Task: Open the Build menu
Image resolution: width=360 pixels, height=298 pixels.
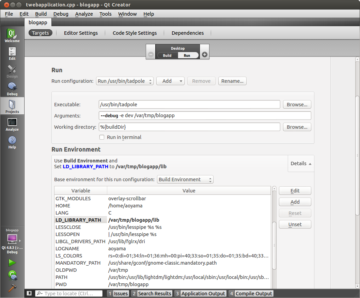Action: [41, 14]
